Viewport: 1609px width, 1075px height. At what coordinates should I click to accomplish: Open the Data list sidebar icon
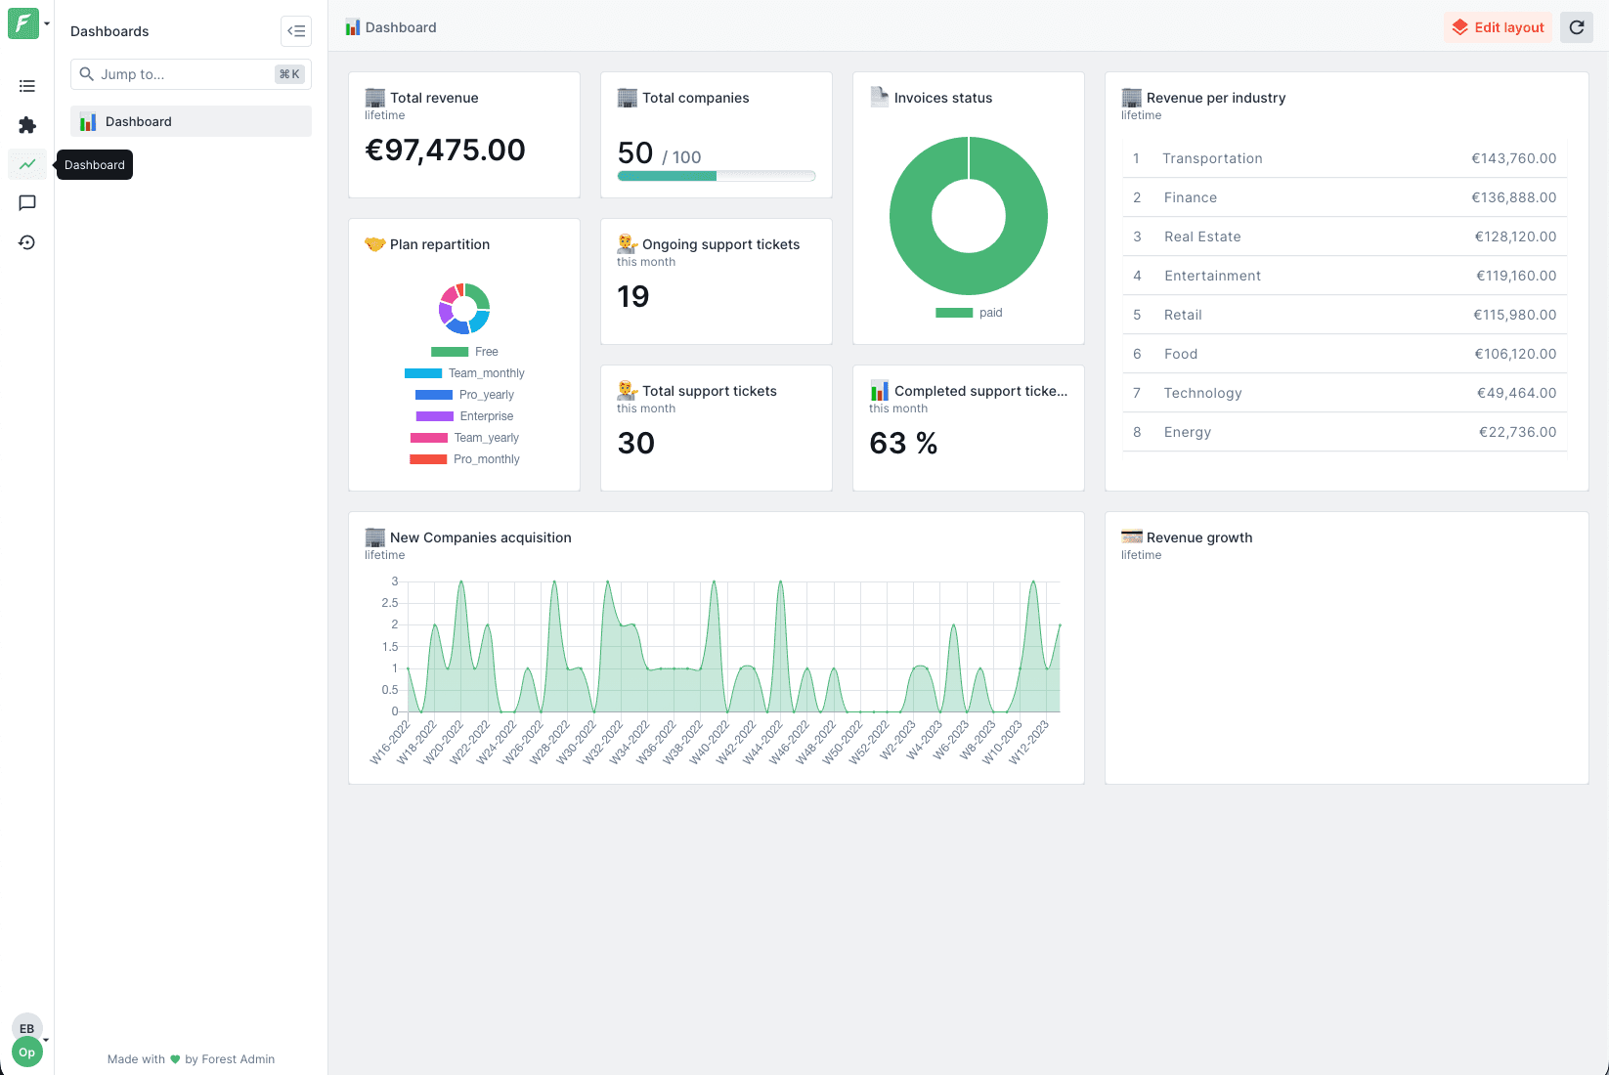[27, 86]
